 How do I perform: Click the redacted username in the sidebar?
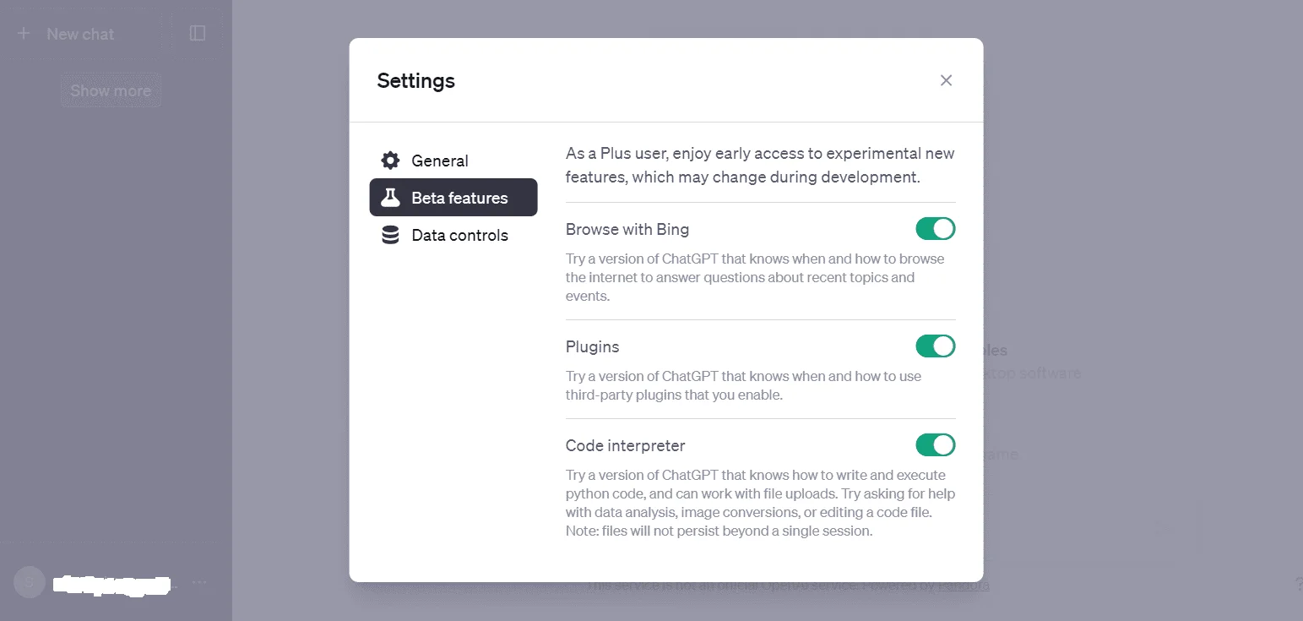click(111, 583)
